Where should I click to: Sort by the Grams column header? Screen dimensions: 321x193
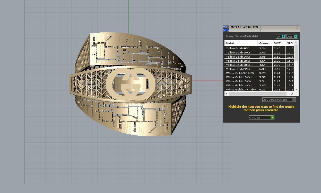pos(265,43)
